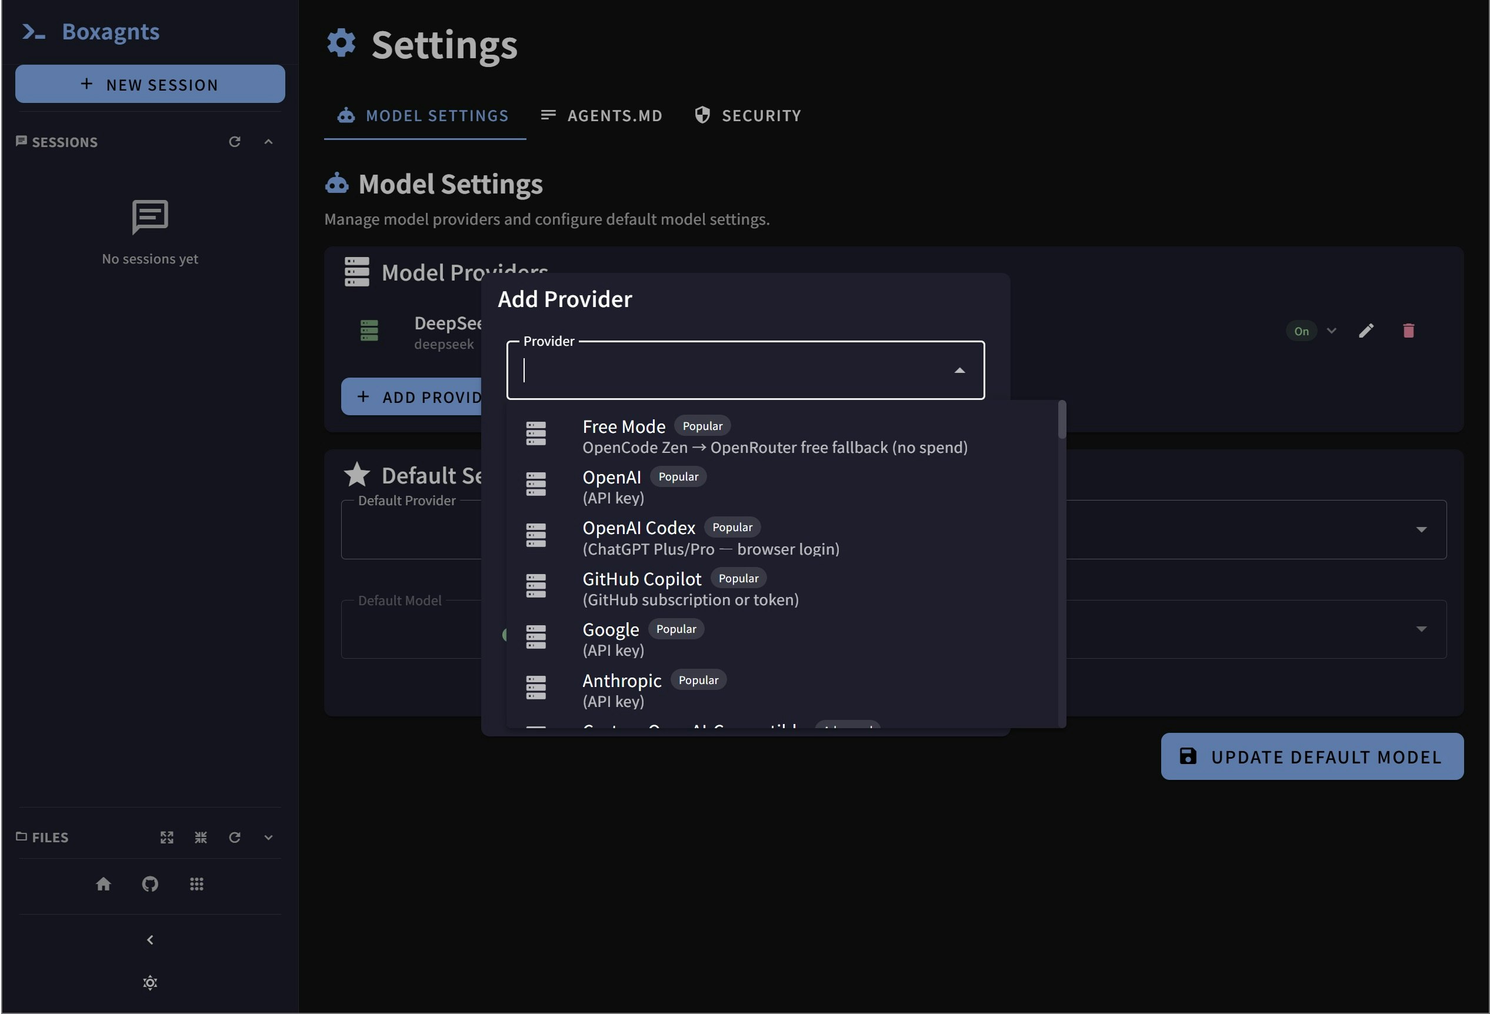Image resolution: width=1490 pixels, height=1014 pixels.
Task: Click the Settings gear icon
Action: [341, 43]
